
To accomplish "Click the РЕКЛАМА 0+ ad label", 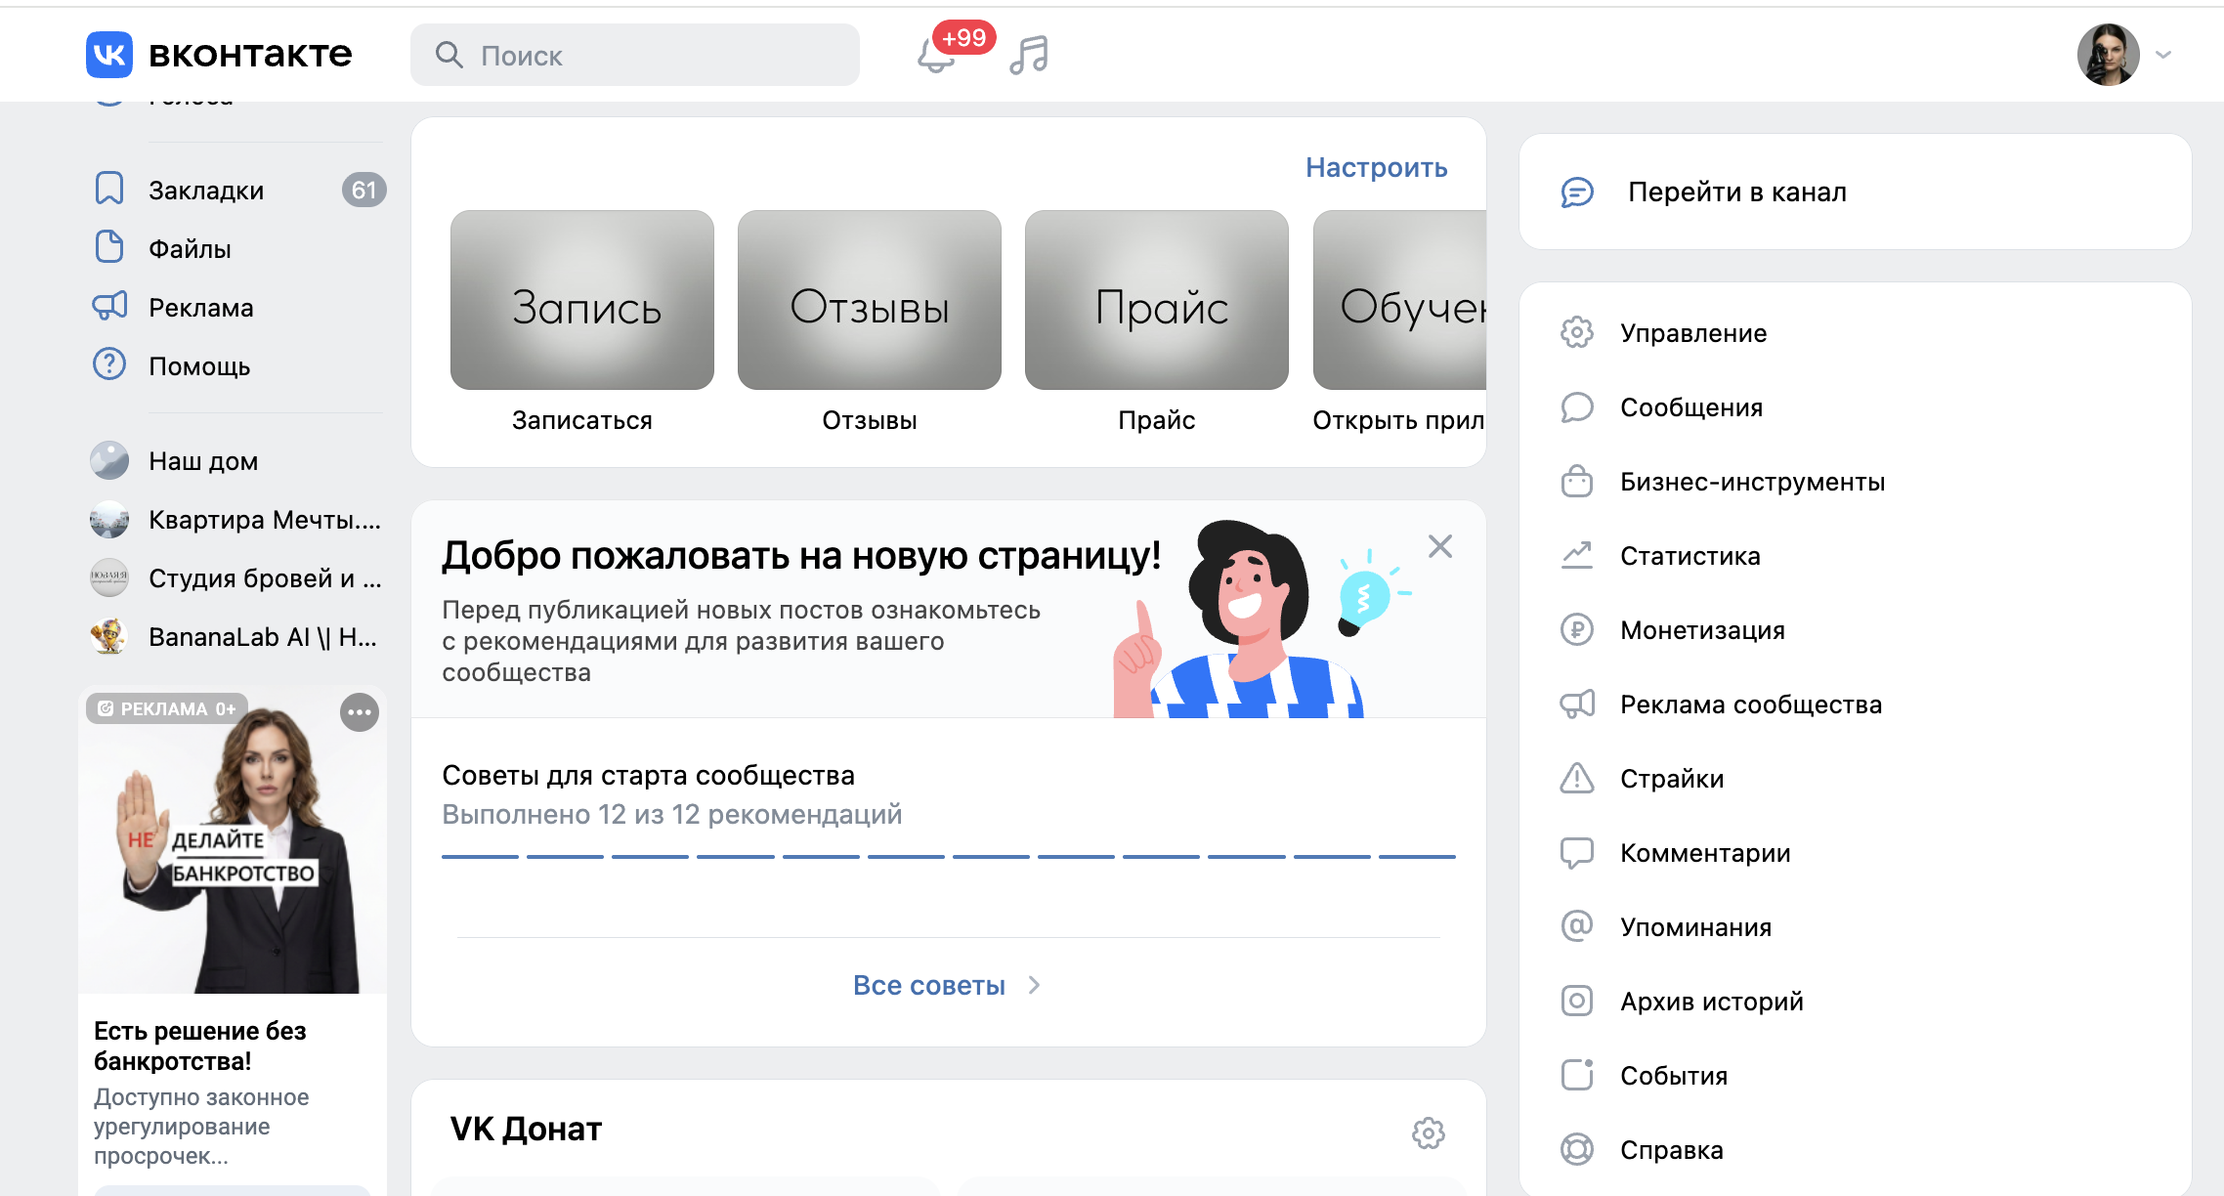I will 167,708.
